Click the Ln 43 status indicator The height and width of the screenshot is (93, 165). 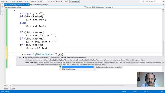pos(124,92)
